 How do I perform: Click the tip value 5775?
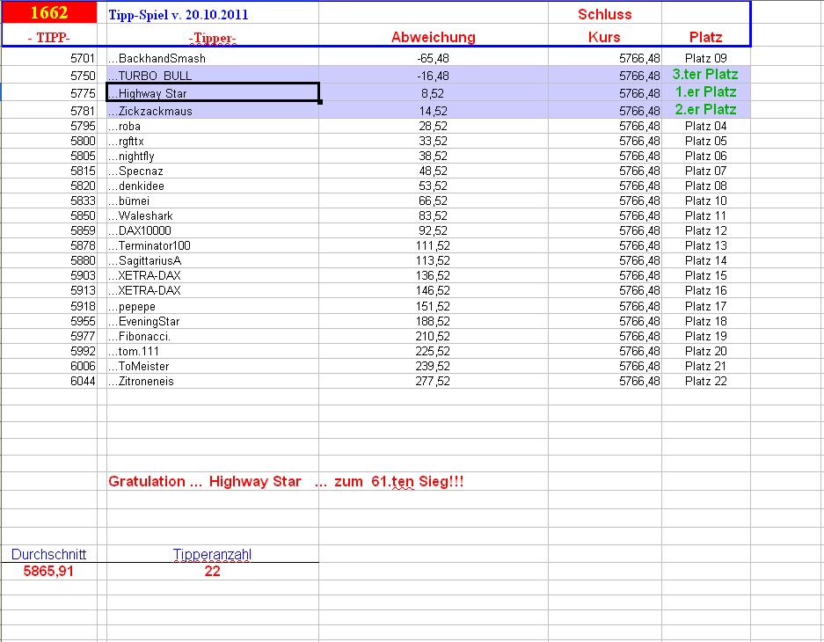83,93
